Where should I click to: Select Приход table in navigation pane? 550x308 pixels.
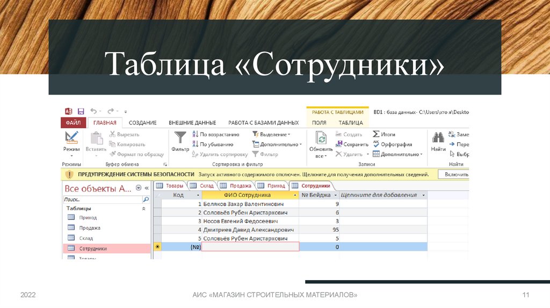point(107,218)
